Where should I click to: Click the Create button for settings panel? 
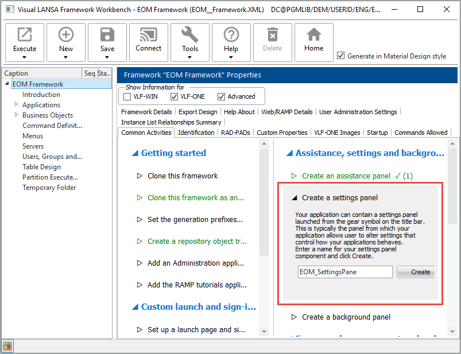[416, 272]
